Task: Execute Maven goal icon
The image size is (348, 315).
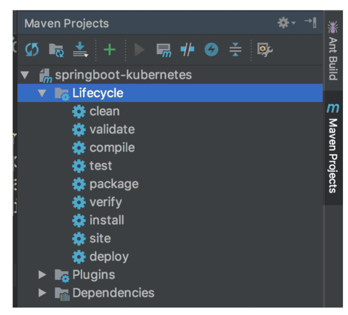Action: [164, 50]
